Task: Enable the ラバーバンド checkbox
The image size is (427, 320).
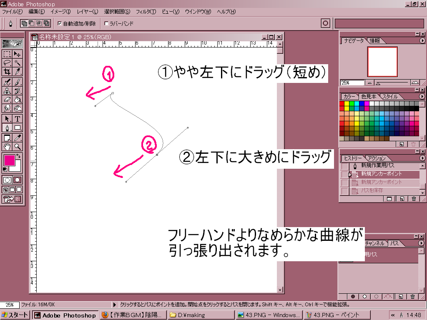Action: [x=106, y=24]
